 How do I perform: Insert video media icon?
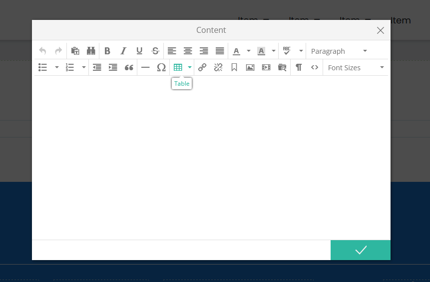point(266,67)
